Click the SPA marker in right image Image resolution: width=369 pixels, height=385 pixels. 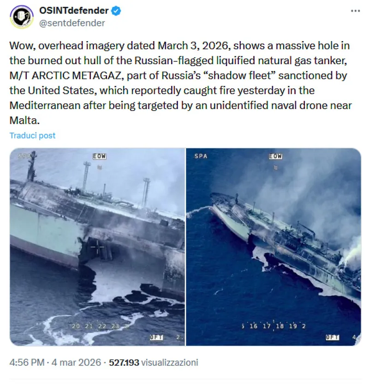[x=201, y=156]
